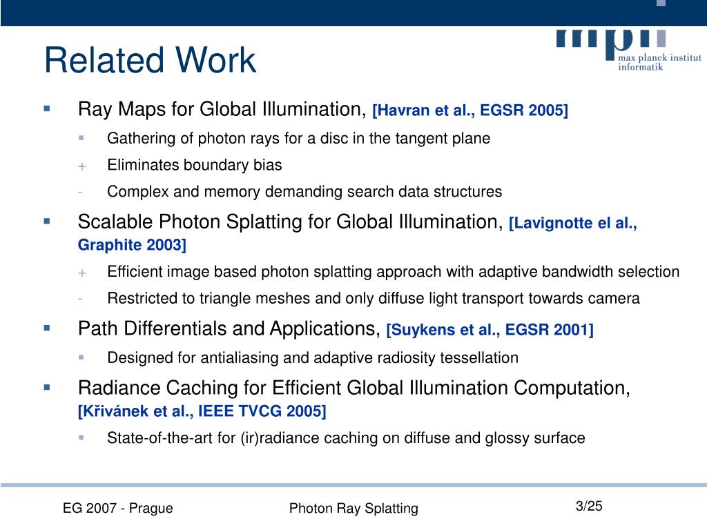707x530 pixels.
Task: Click the '[Lavignotte el al.,' citation text
Action: point(572,223)
